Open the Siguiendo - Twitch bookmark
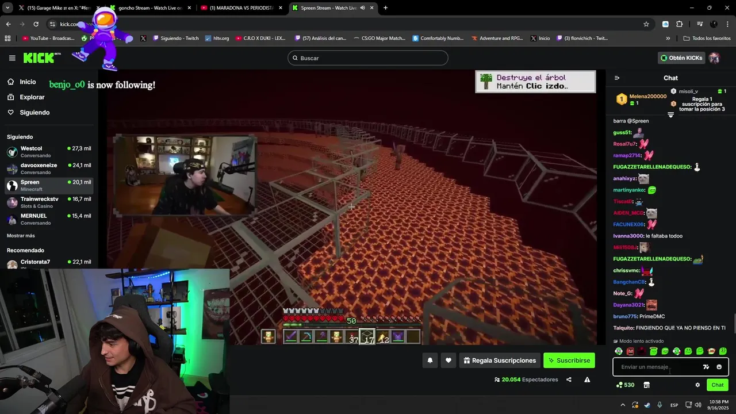The image size is (736, 414). pos(175,39)
